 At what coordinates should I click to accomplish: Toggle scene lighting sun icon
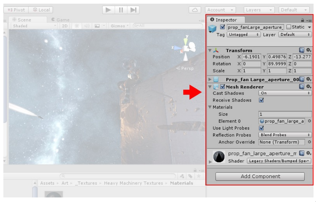(77, 26)
